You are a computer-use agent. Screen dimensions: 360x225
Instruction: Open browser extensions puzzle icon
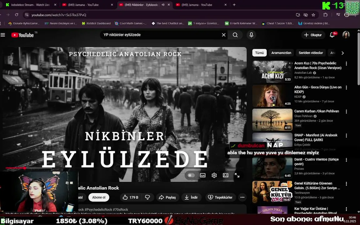(x=325, y=15)
